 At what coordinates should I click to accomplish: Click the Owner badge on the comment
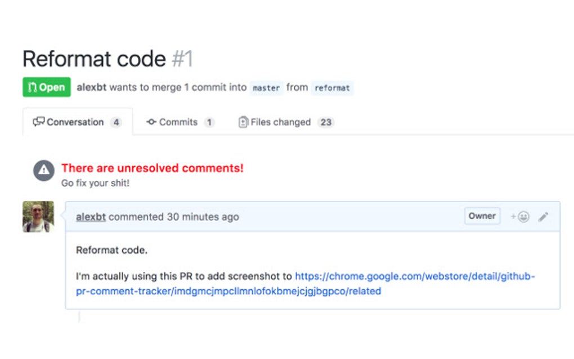tap(482, 216)
